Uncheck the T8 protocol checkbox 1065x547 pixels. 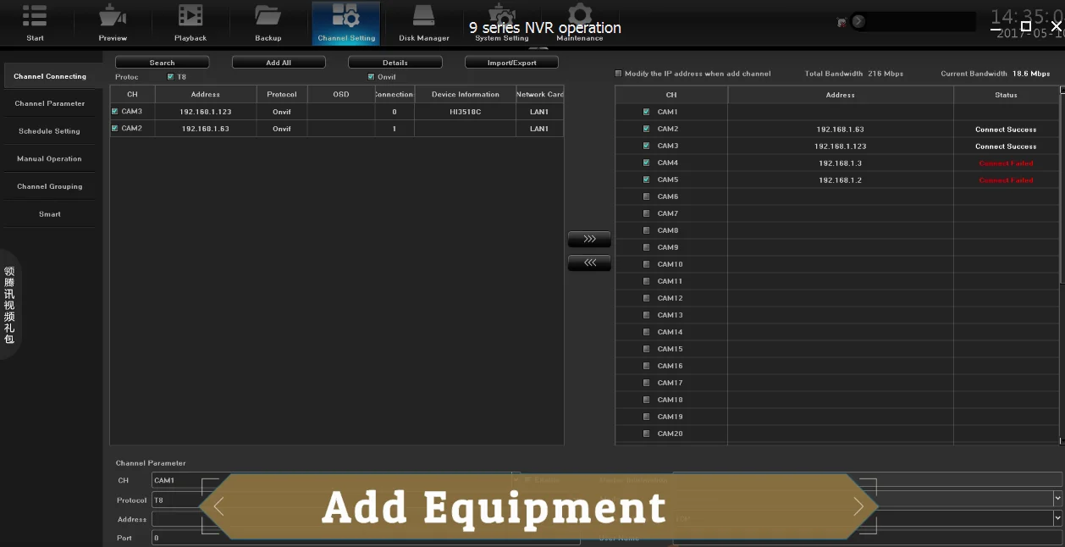tap(170, 77)
